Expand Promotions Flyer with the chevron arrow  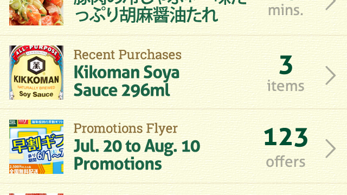[331, 148]
